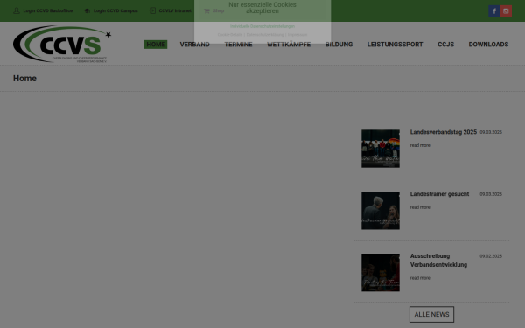
Task: Open Ausschreibung Verbandsentwicklung news title
Action: click(x=438, y=261)
